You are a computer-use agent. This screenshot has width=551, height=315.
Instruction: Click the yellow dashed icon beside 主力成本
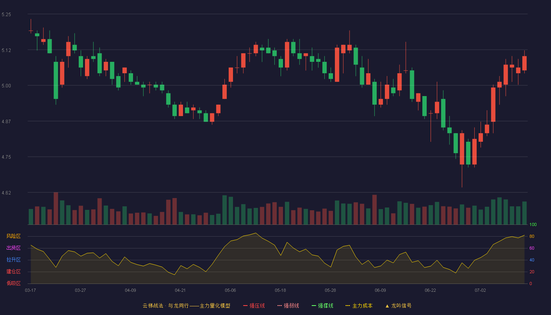(x=348, y=306)
